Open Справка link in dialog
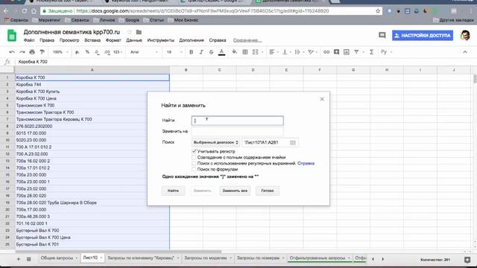The image size is (477, 268). (306, 163)
